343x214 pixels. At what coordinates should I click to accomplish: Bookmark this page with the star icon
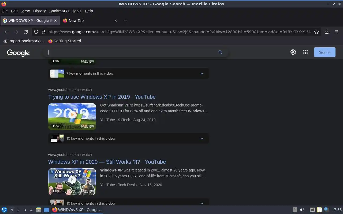tap(316, 32)
